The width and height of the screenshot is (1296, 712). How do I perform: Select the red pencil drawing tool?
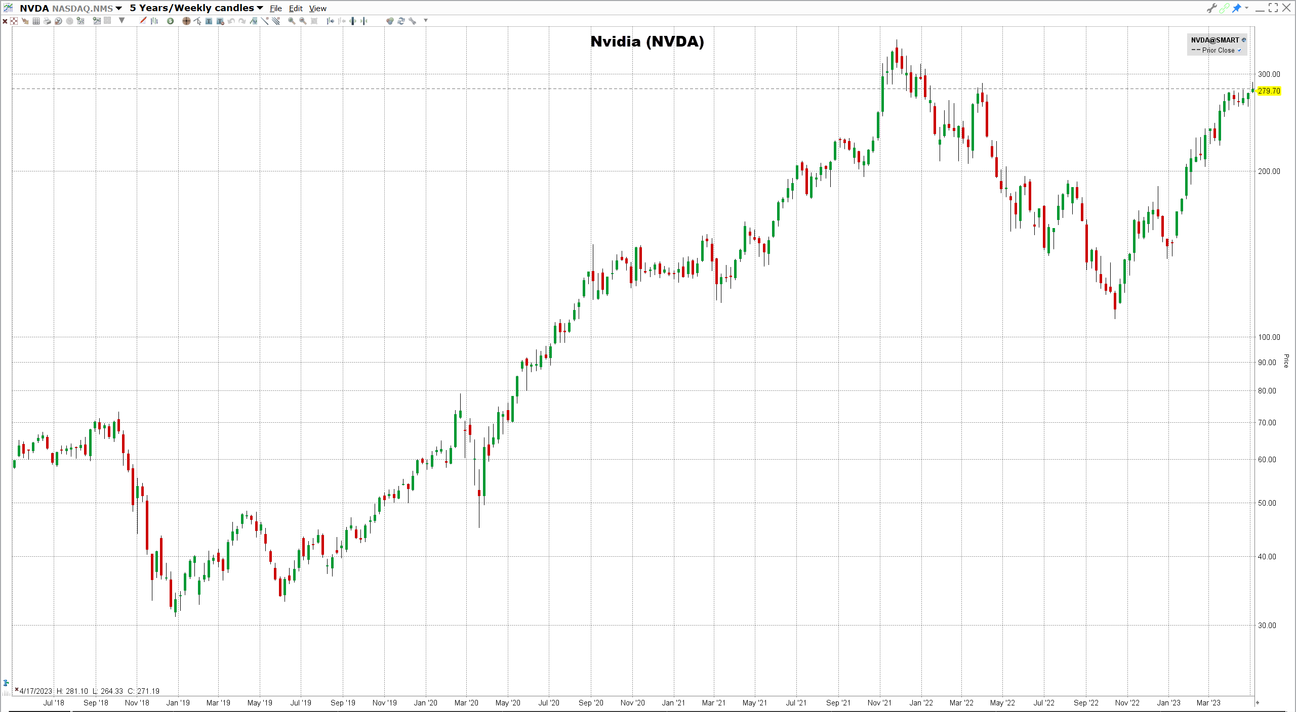(143, 21)
